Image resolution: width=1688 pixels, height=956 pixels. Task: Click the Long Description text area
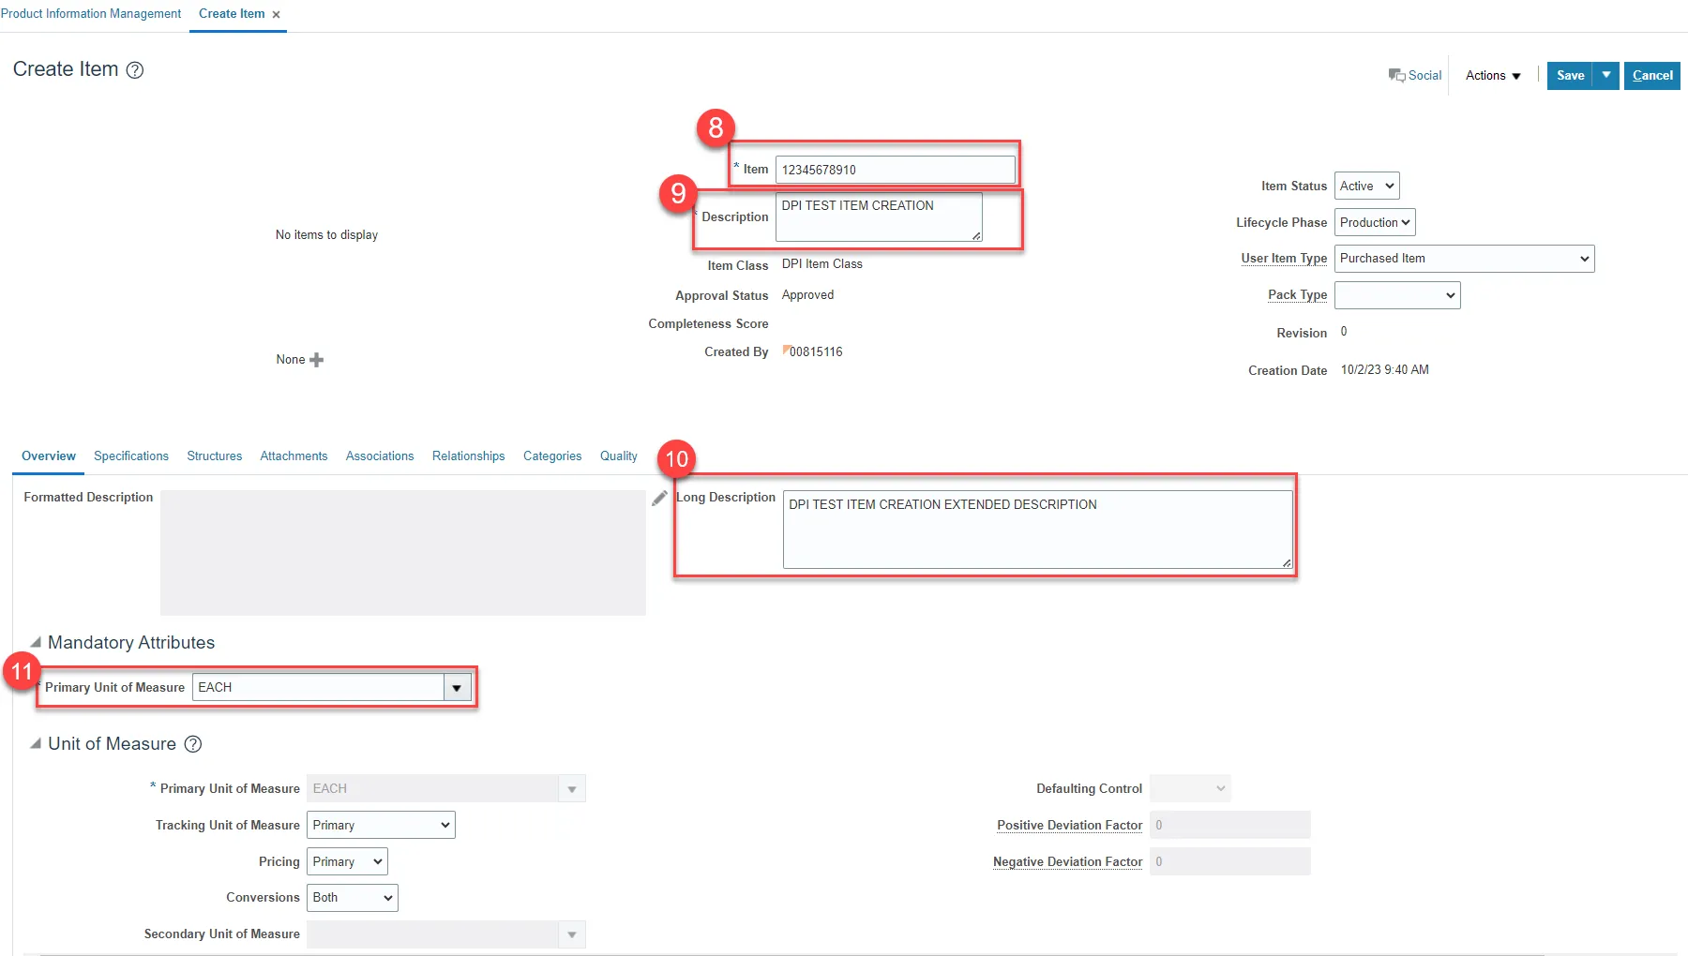point(1036,530)
